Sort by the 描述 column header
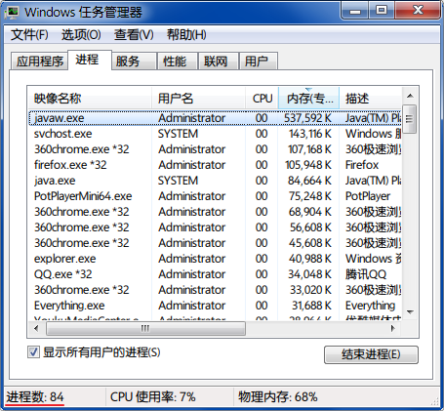Screen dimensions: 444x411 point(371,98)
